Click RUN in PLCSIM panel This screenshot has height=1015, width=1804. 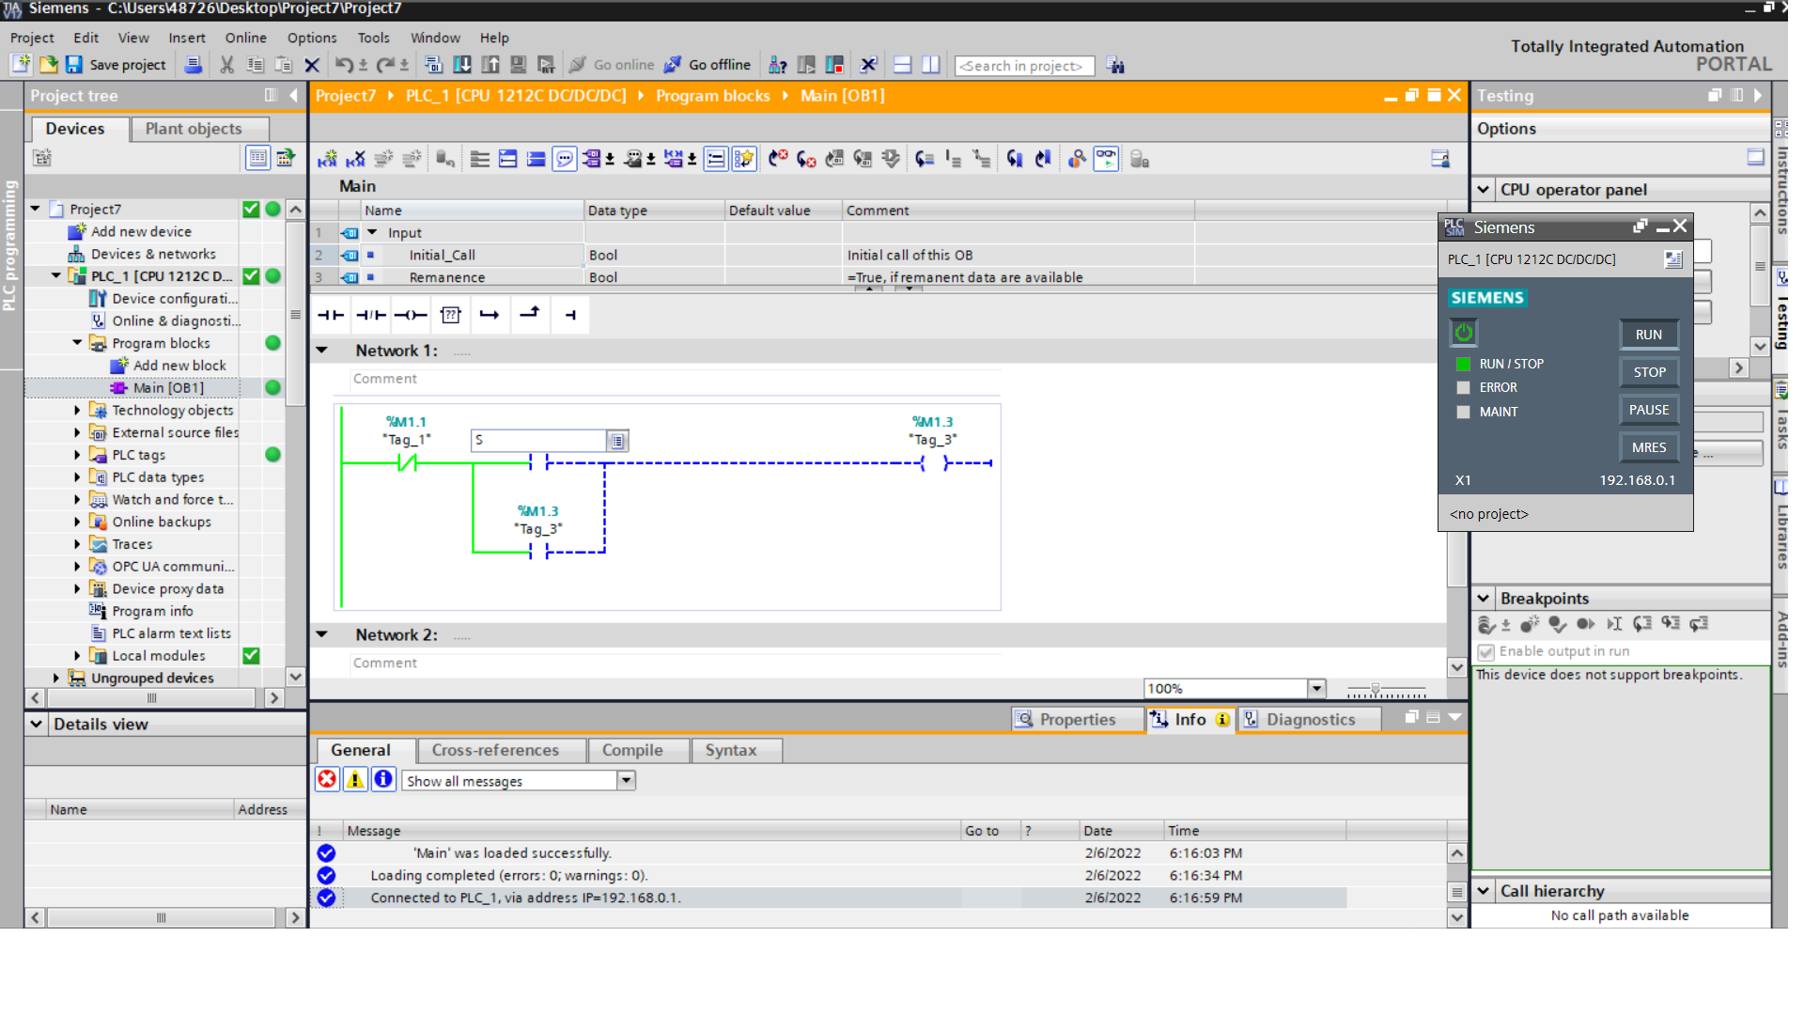[1648, 335]
